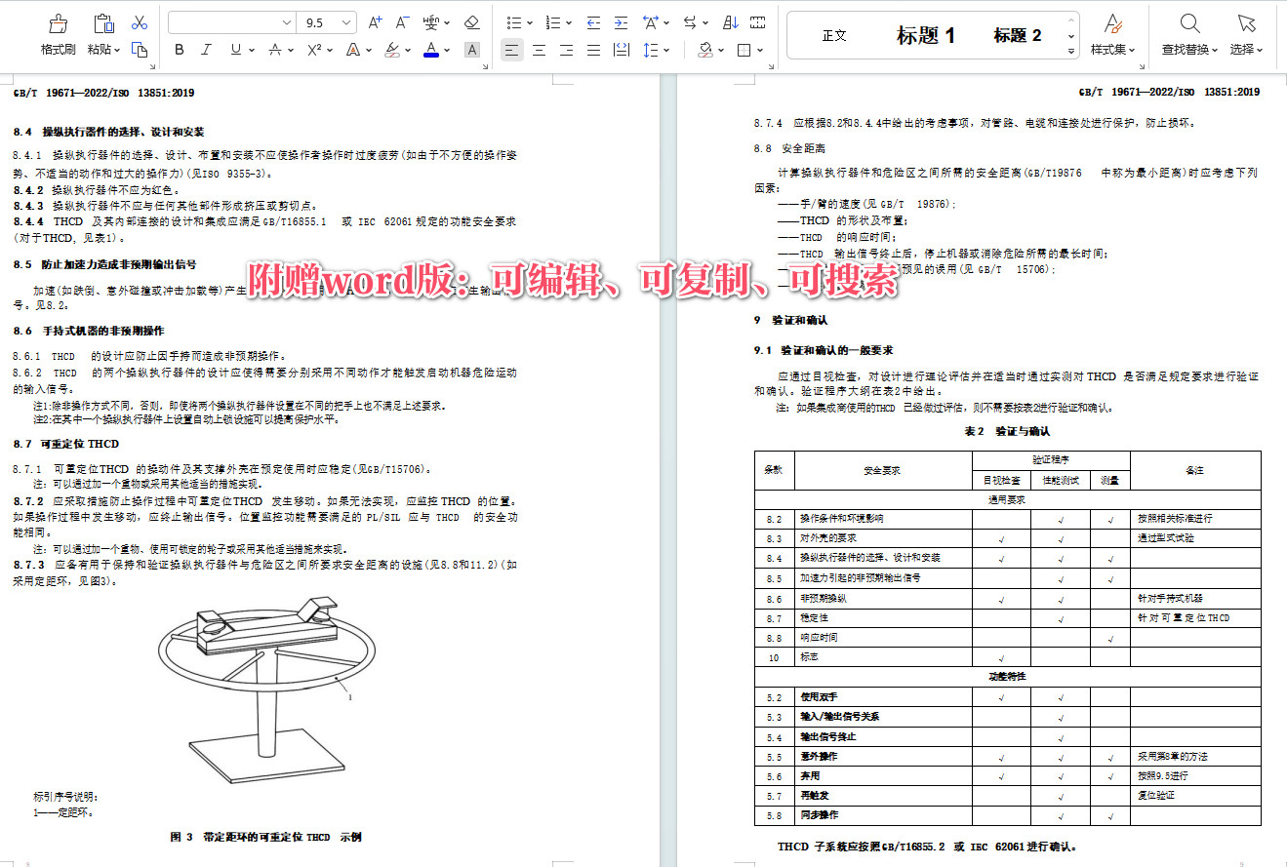Image resolution: width=1287 pixels, height=867 pixels.
Task: Choose a font color from the color swatch
Action: (430, 50)
